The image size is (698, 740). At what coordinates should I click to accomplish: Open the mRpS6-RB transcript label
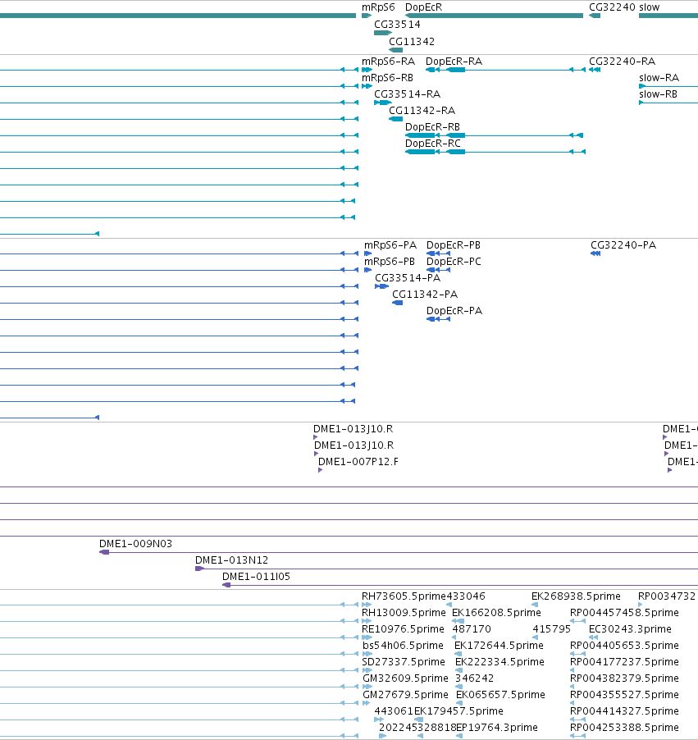coord(387,78)
